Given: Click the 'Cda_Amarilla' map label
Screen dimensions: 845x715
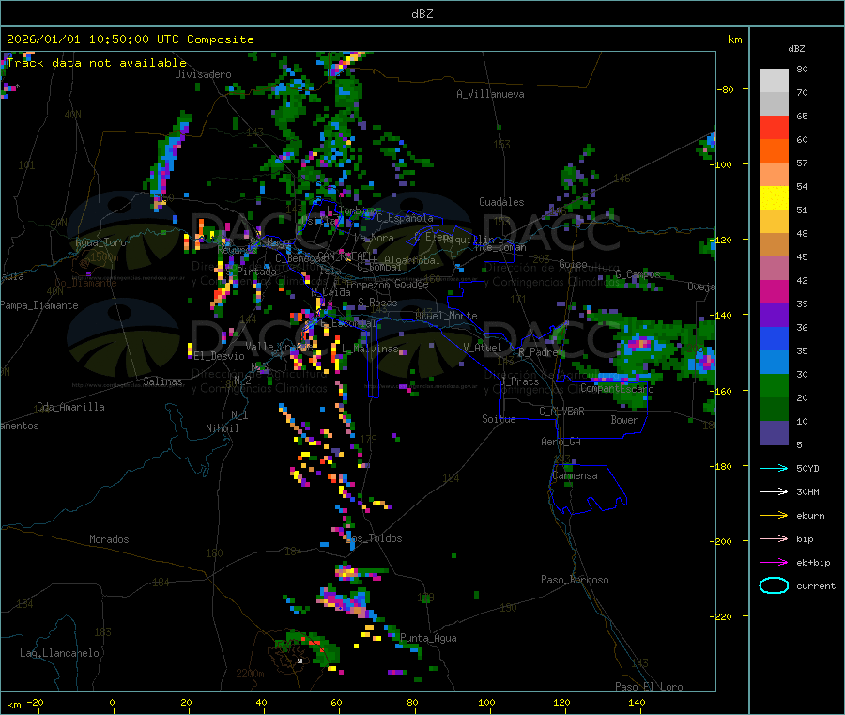Looking at the screenshot, I should 70,407.
